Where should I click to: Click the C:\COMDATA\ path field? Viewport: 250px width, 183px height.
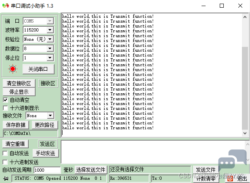pyautogui.click(x=30, y=133)
